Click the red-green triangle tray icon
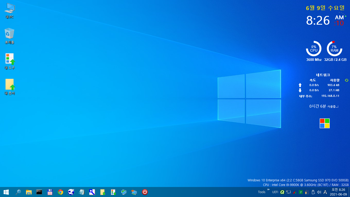Viewport: 350px width, 197px height. pyautogui.click(x=295, y=192)
